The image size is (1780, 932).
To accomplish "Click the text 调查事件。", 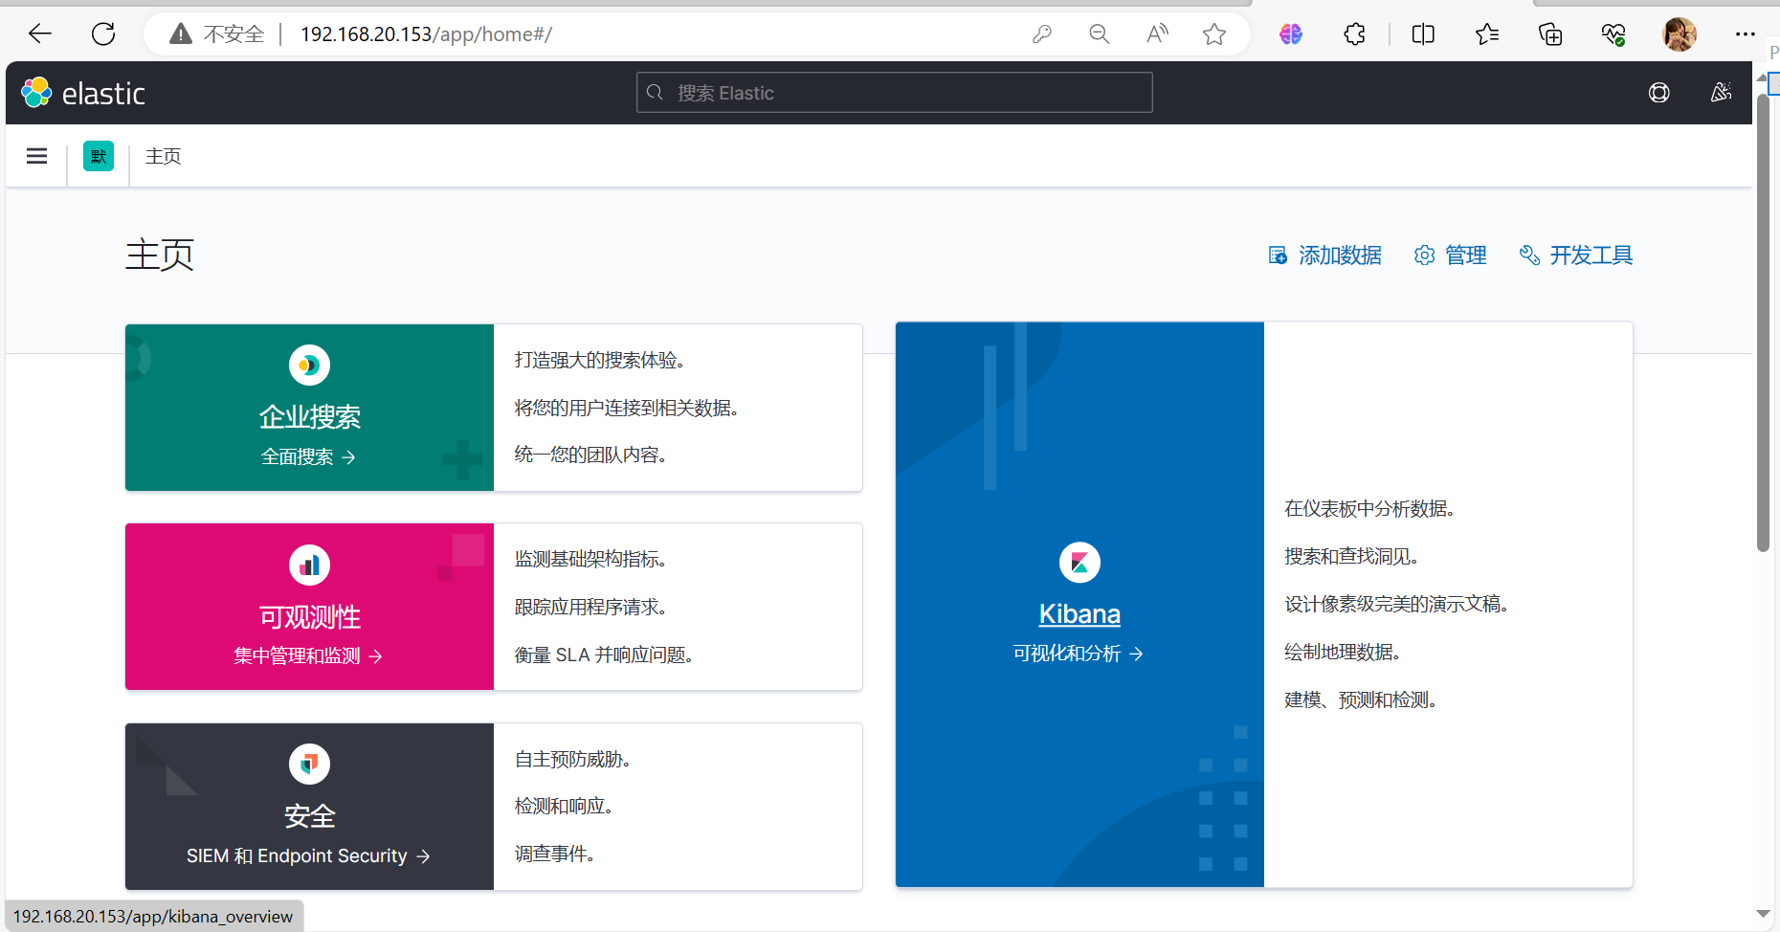I will (x=557, y=854).
